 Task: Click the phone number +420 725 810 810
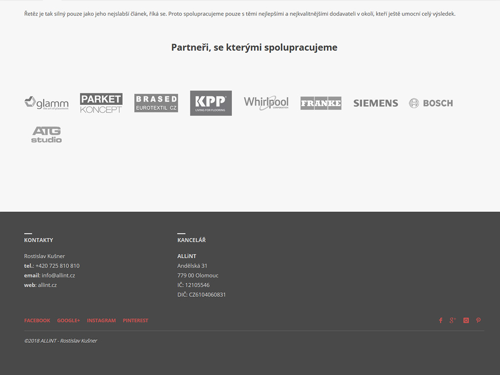(58, 266)
